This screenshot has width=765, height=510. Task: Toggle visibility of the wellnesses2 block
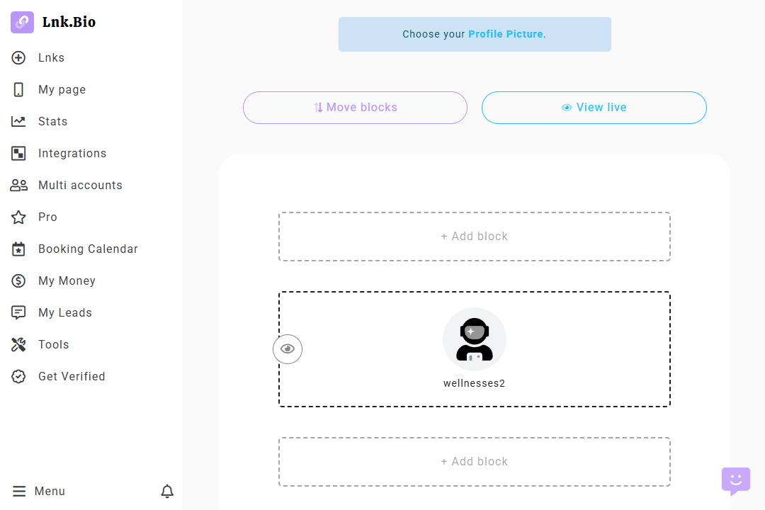point(288,348)
